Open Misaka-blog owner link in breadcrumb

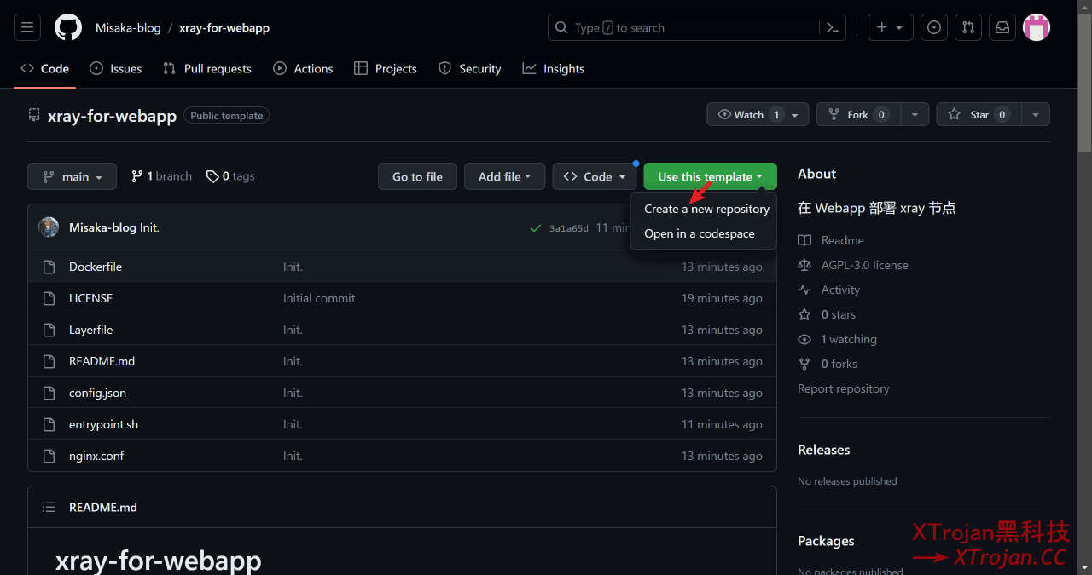click(x=128, y=28)
